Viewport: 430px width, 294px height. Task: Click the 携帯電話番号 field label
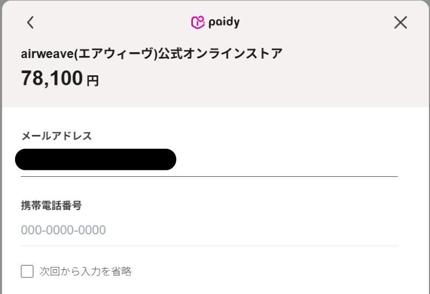pyautogui.click(x=51, y=205)
